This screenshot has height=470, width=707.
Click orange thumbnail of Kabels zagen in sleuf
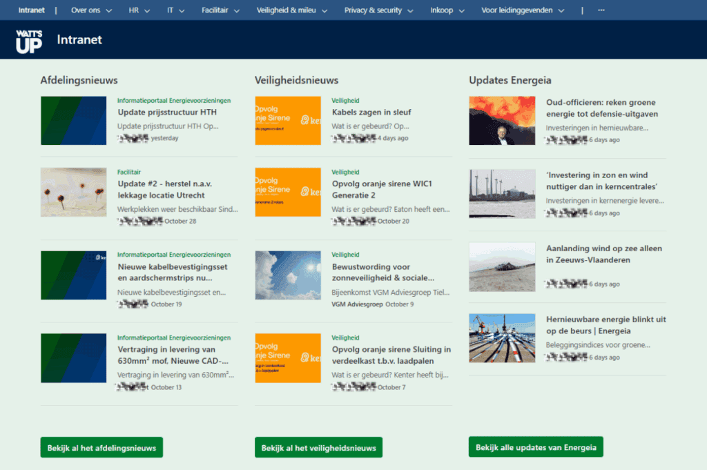tap(288, 120)
